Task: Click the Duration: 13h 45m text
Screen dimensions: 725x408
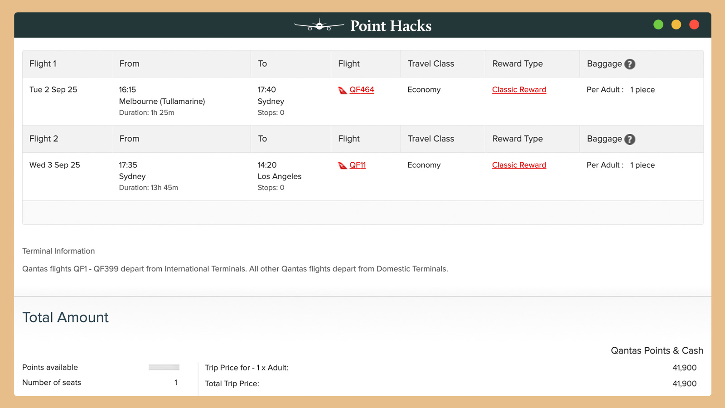Action: coord(149,188)
